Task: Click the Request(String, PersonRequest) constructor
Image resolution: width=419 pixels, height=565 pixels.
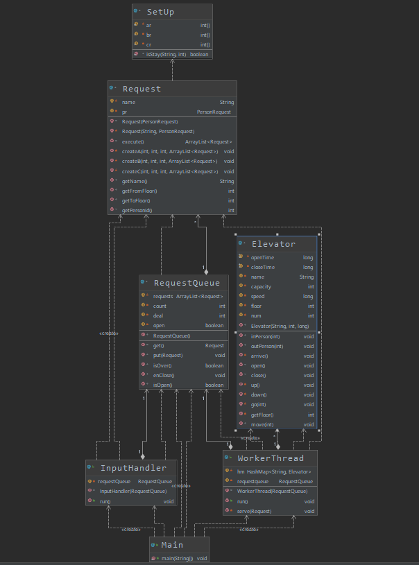Action: 172,132
